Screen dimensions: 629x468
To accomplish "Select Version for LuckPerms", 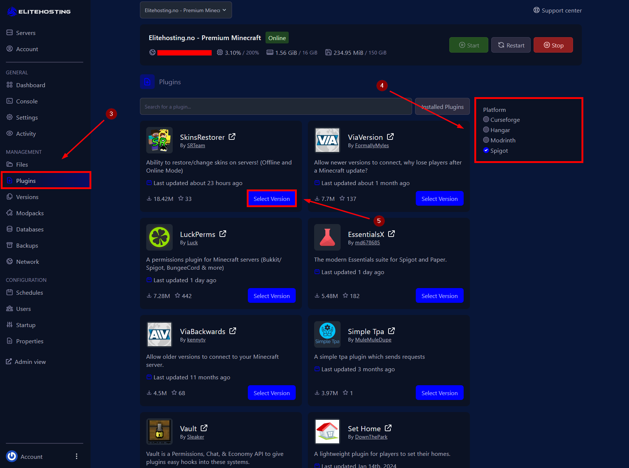I will (x=272, y=296).
